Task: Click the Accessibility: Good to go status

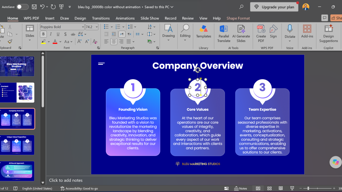Action: [x=79, y=188]
